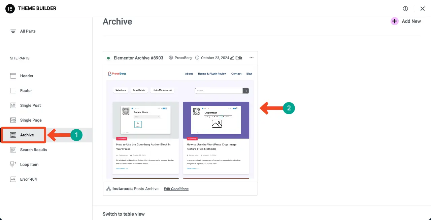Select the Single Page site part icon
The image size is (431, 220).
point(13,120)
